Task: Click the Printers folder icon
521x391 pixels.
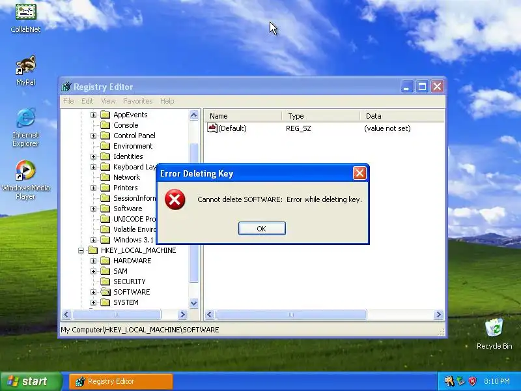Action: click(106, 188)
